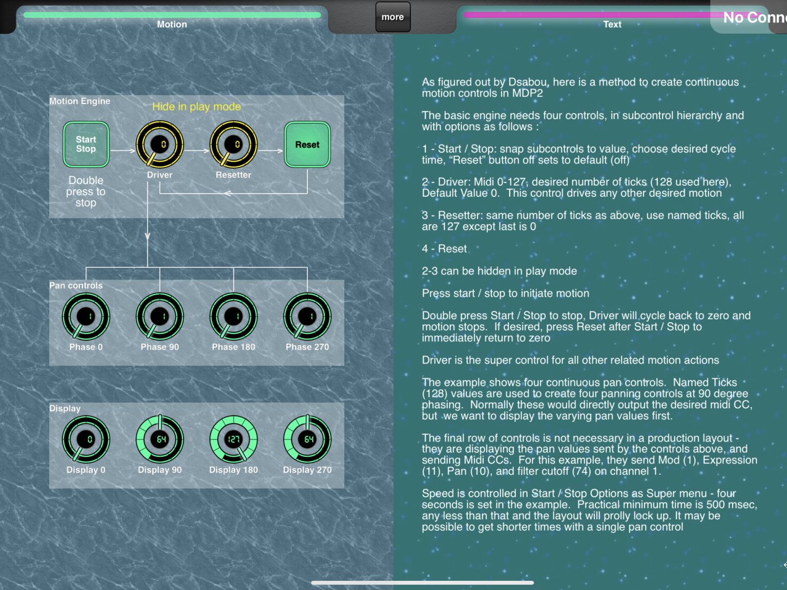Click the 'Driver is the super control' sentence
Image resolution: width=787 pixels, height=590 pixels.
click(x=571, y=360)
